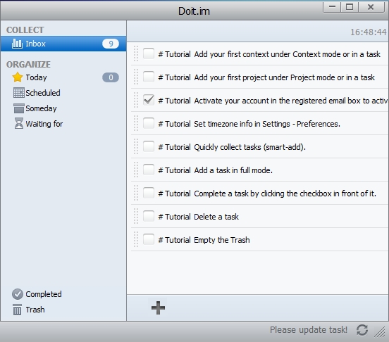Screen dimensions: 389x342
Task: Open the Inbox list
Action: click(63, 44)
